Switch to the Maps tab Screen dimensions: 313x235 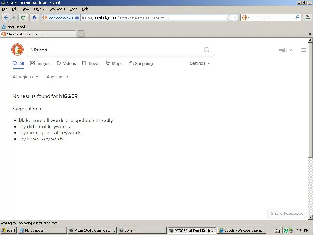(x=114, y=63)
